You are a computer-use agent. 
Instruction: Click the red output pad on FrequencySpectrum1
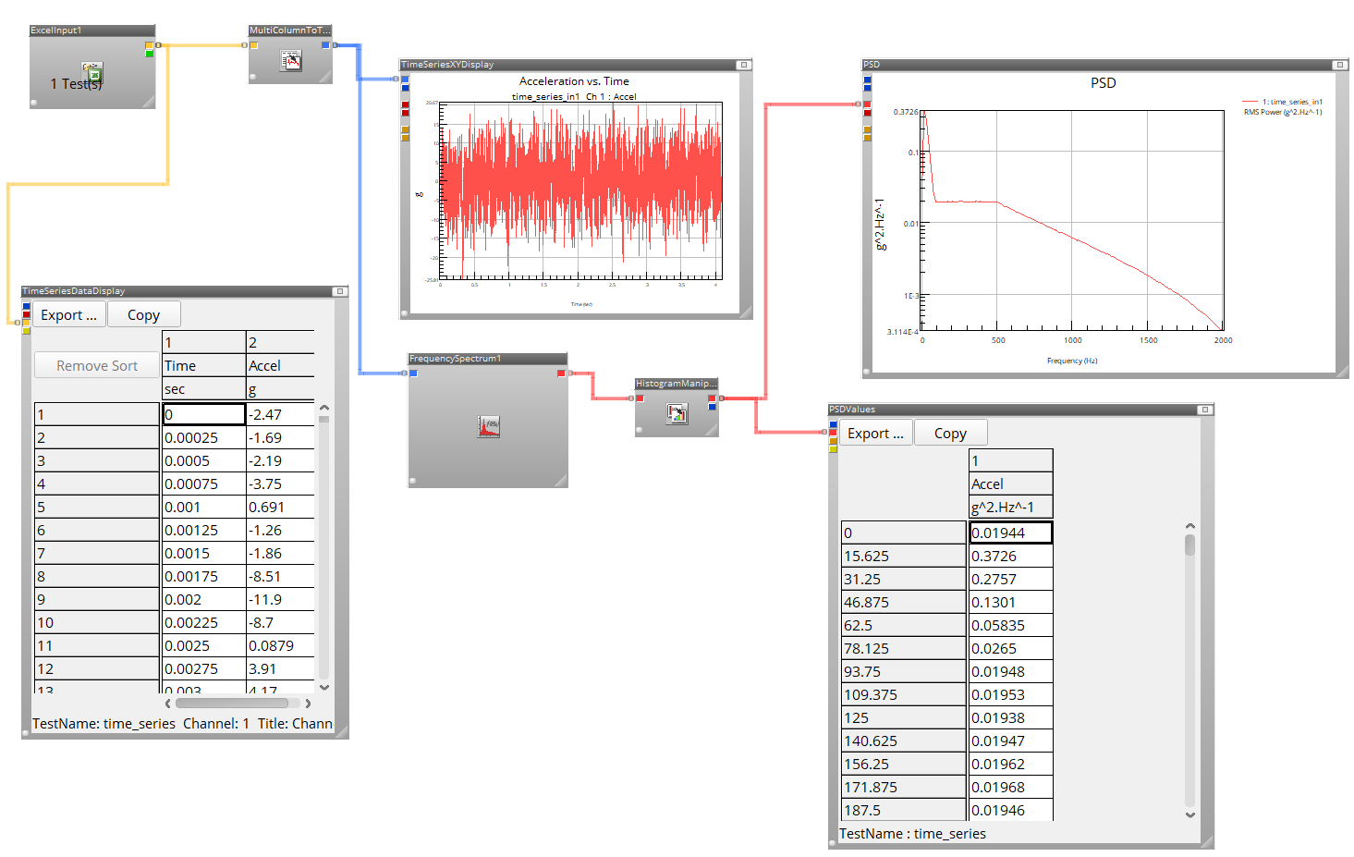pyautogui.click(x=562, y=373)
